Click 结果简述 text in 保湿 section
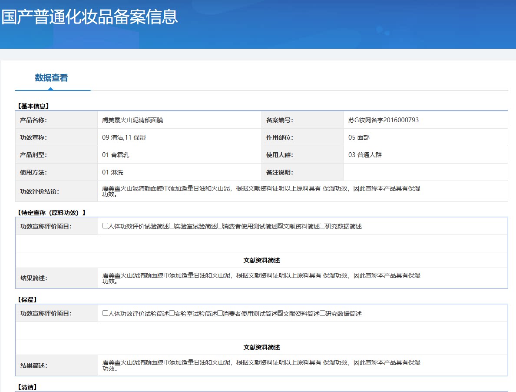The height and width of the screenshot is (392, 516). pyautogui.click(x=261, y=365)
